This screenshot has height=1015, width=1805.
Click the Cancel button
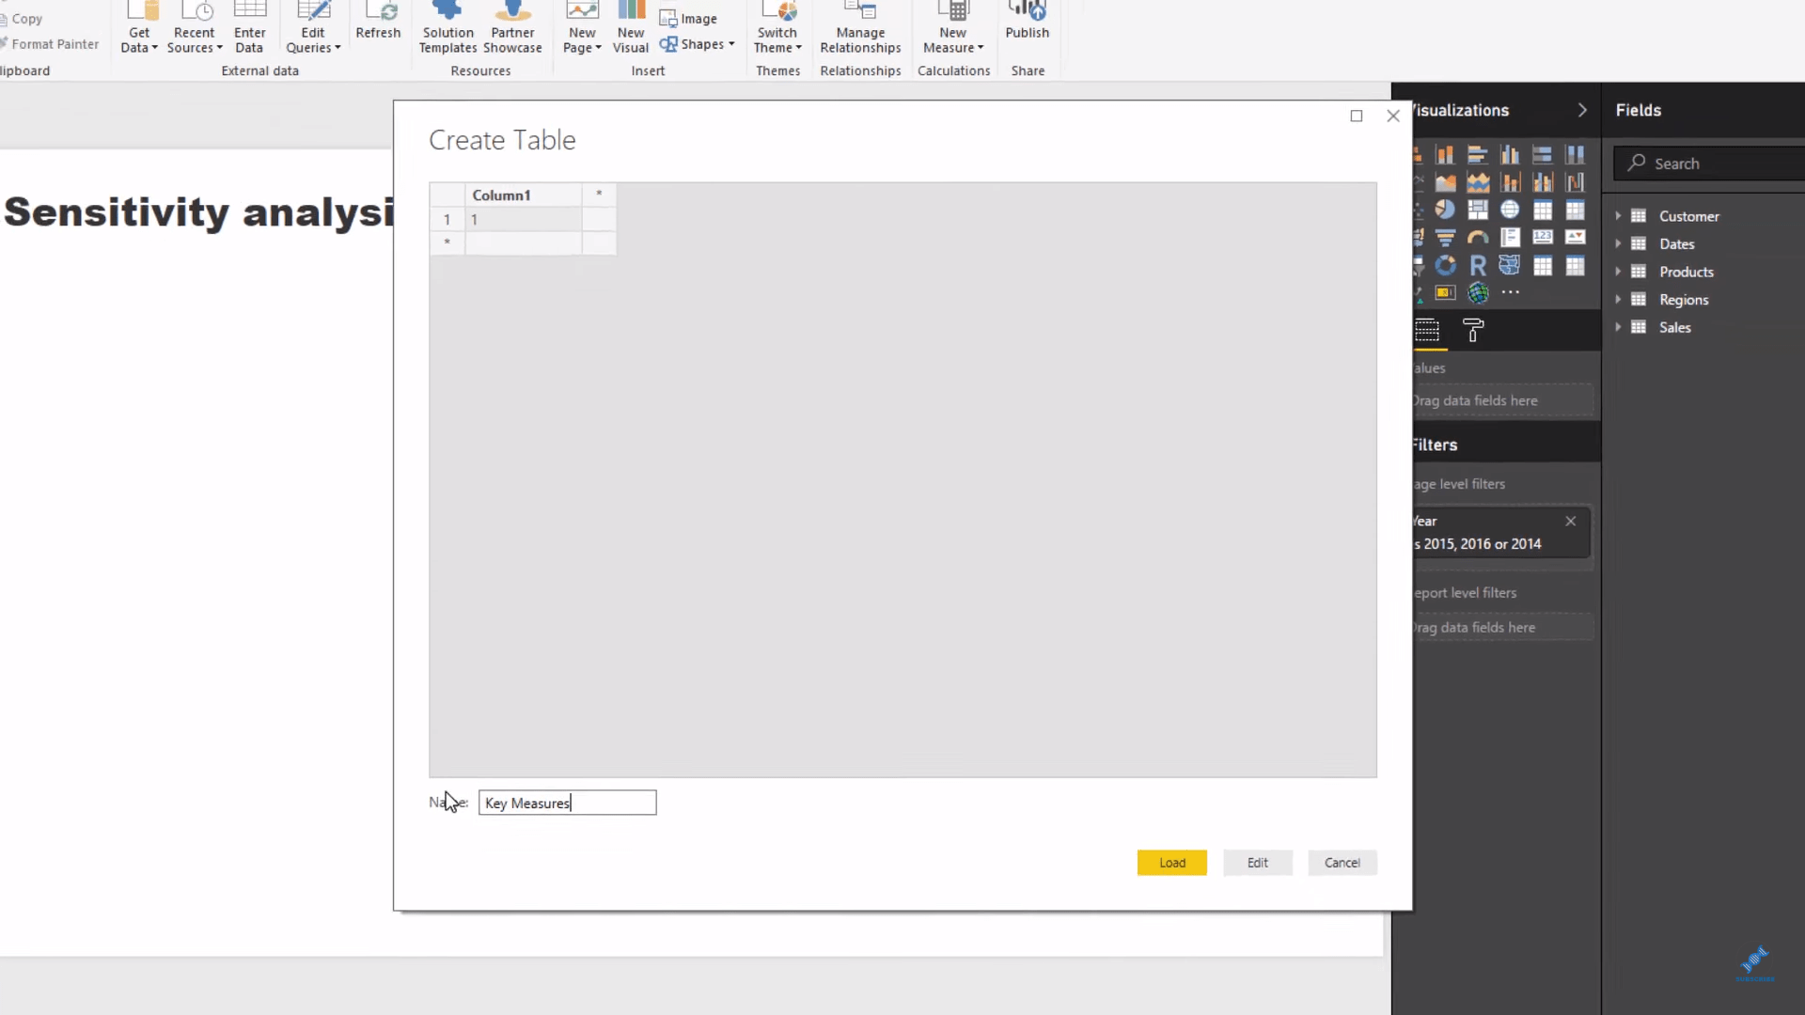(x=1342, y=861)
